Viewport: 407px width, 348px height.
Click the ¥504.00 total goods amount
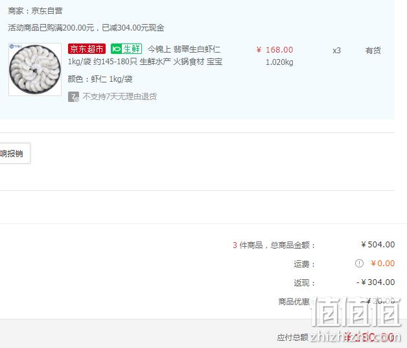tap(378, 245)
